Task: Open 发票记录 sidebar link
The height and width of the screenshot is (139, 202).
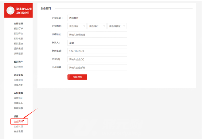Action: point(18,54)
